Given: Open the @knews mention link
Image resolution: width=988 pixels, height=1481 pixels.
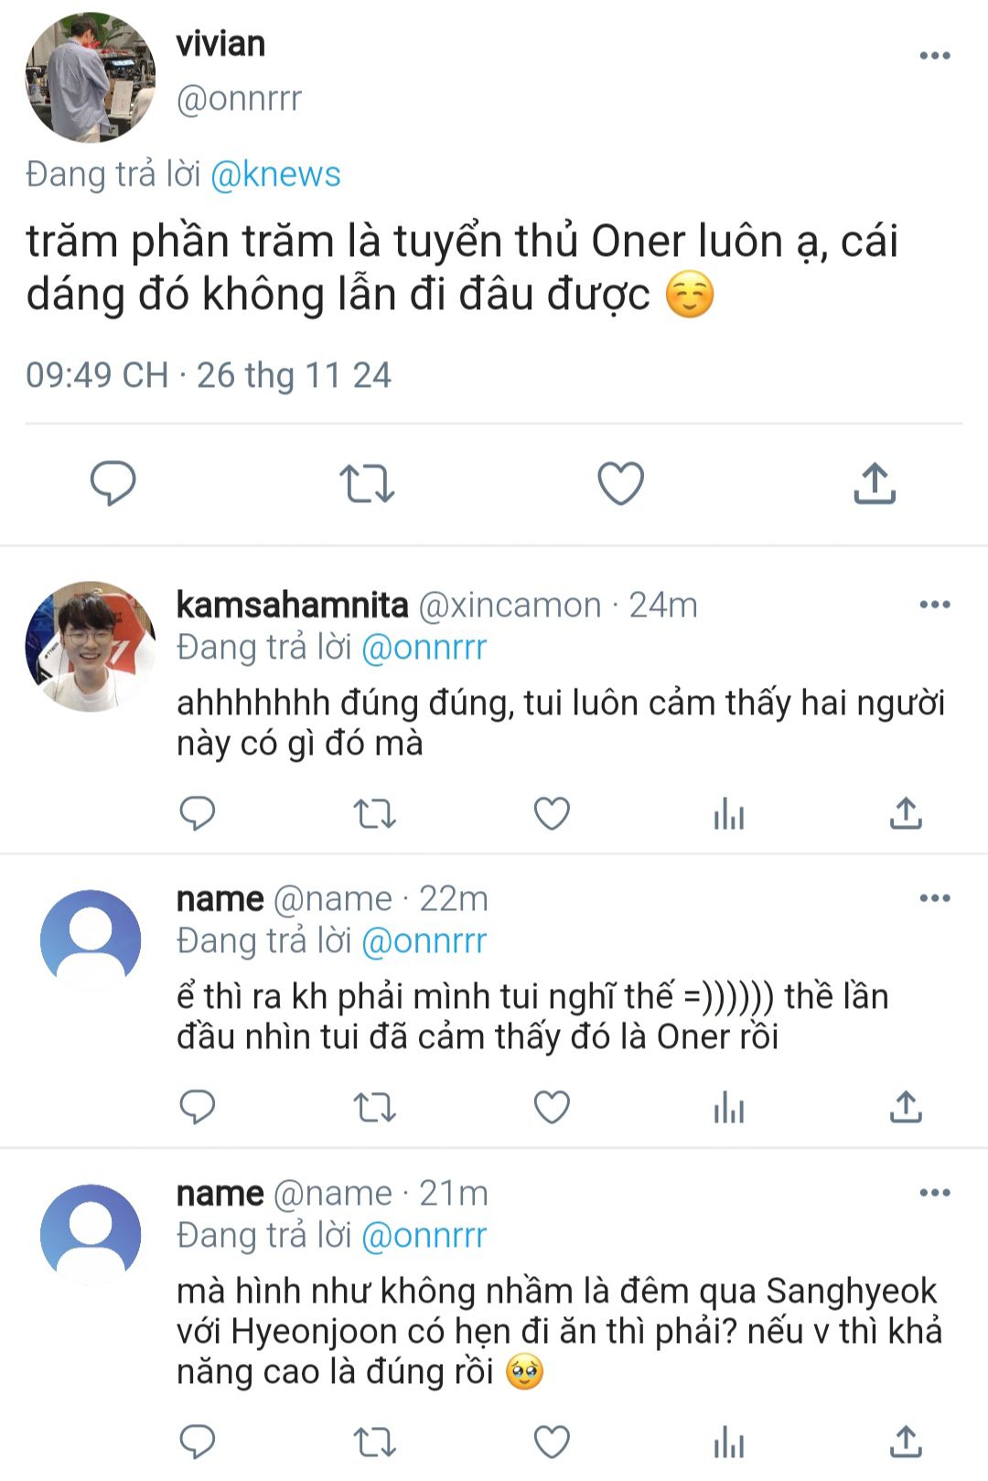Looking at the screenshot, I should coord(275,174).
